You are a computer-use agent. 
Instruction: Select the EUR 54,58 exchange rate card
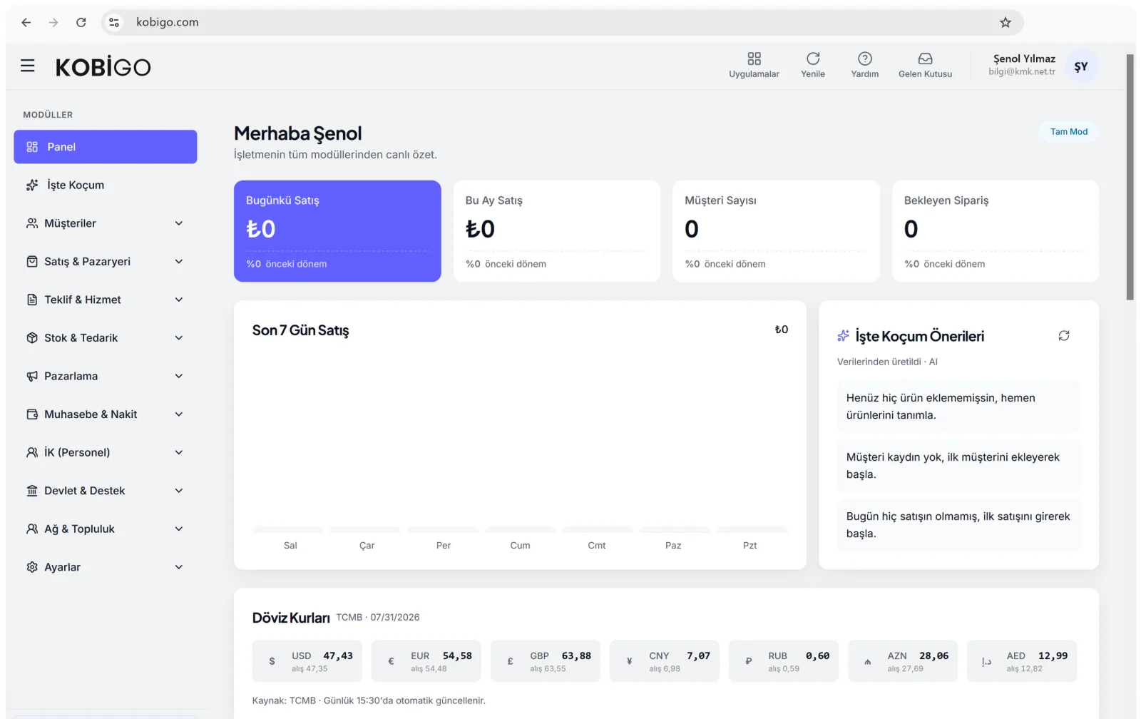(x=426, y=661)
